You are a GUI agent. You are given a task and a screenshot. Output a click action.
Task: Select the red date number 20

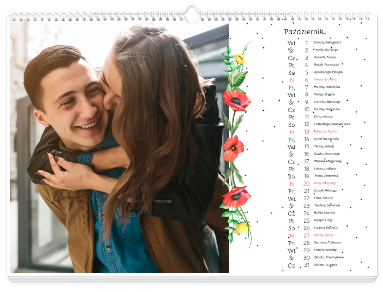point(306,183)
